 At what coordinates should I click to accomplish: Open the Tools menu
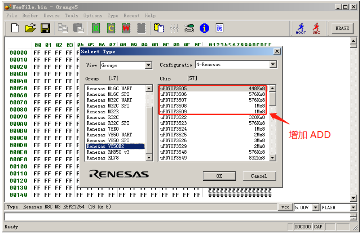pyautogui.click(x=71, y=15)
